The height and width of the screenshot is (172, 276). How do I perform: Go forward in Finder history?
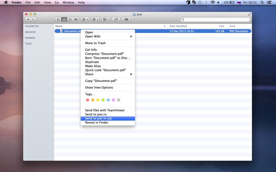(33, 19)
